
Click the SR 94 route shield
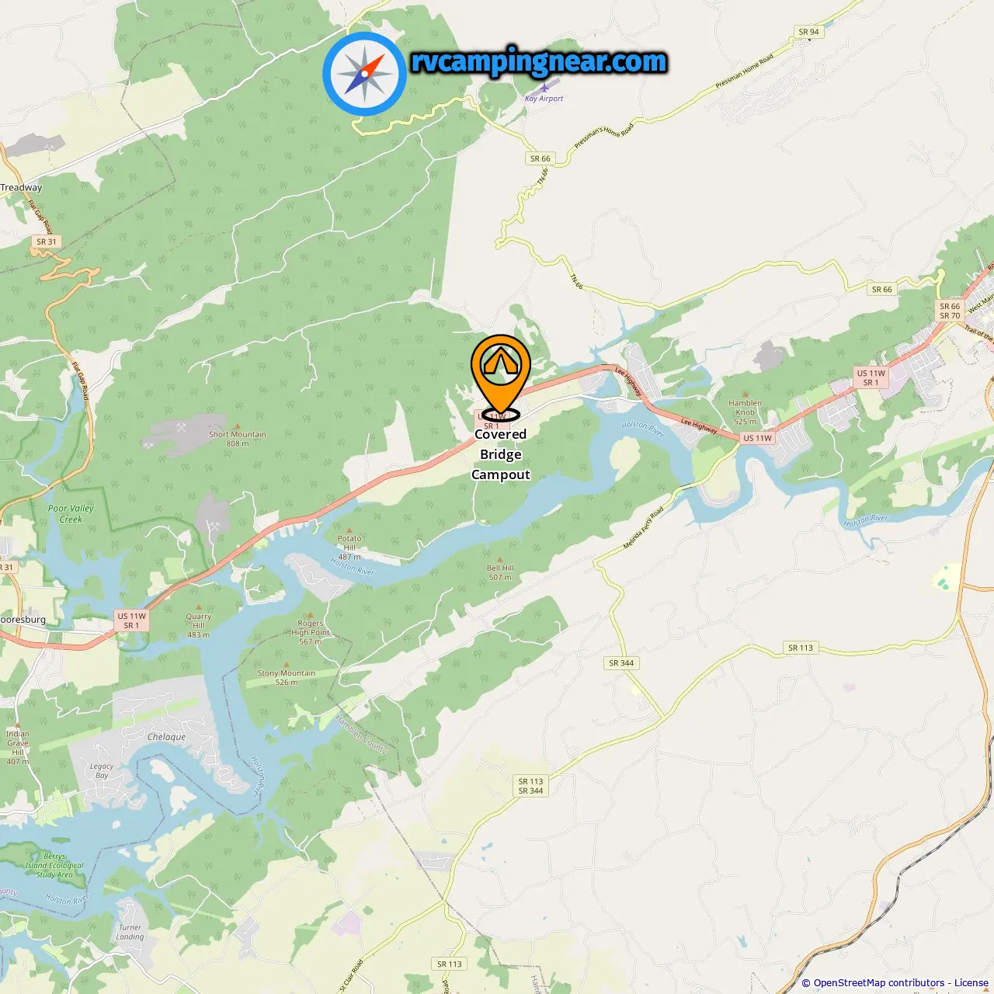[809, 32]
